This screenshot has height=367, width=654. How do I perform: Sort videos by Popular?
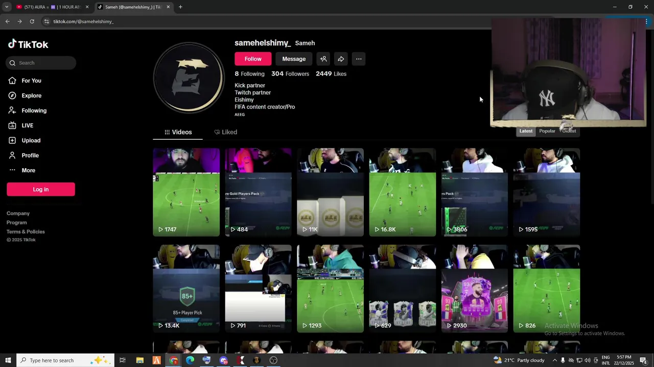[547, 132]
